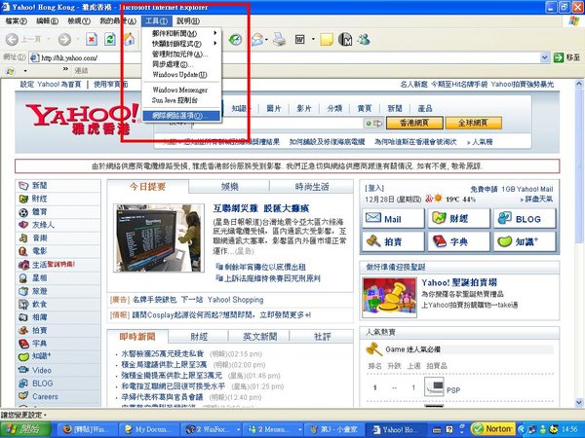
Task: Switch to the 社評 news tab
Action: click(322, 337)
